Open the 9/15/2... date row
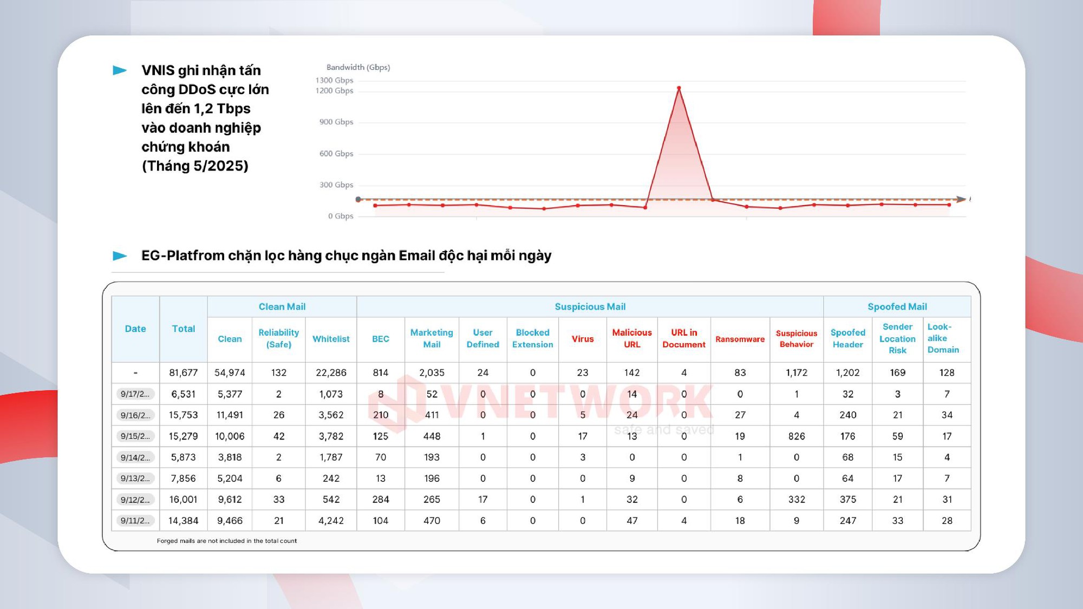Image resolution: width=1083 pixels, height=609 pixels. (135, 436)
